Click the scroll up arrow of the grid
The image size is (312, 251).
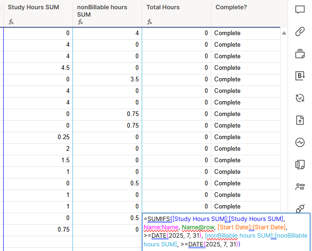point(284,33)
